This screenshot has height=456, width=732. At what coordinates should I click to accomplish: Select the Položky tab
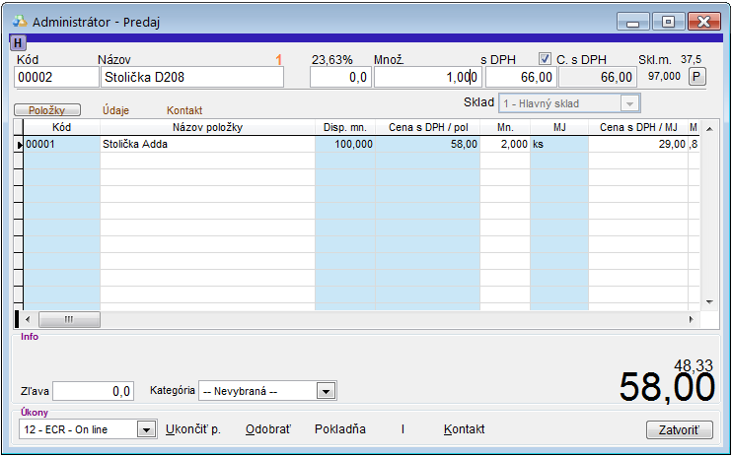pos(46,111)
